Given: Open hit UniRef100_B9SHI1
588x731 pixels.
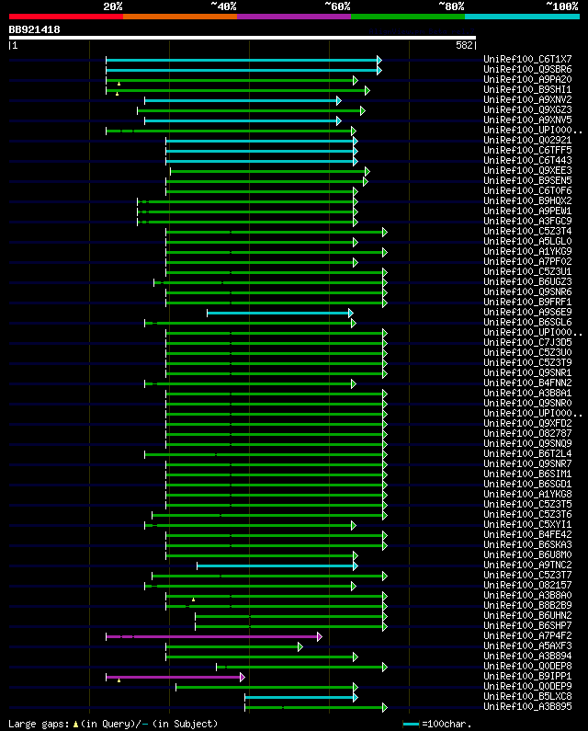Looking at the screenshot, I should pyautogui.click(x=527, y=89).
